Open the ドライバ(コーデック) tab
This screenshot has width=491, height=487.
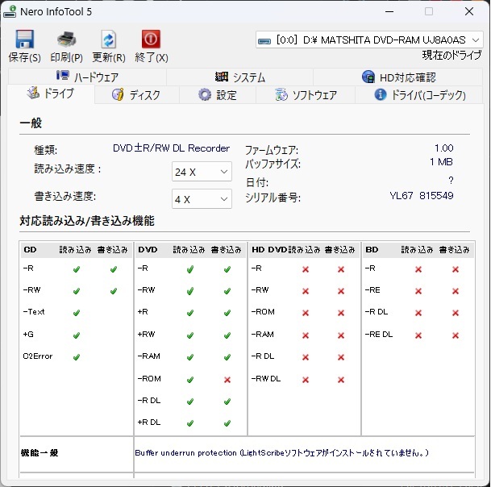pyautogui.click(x=419, y=94)
